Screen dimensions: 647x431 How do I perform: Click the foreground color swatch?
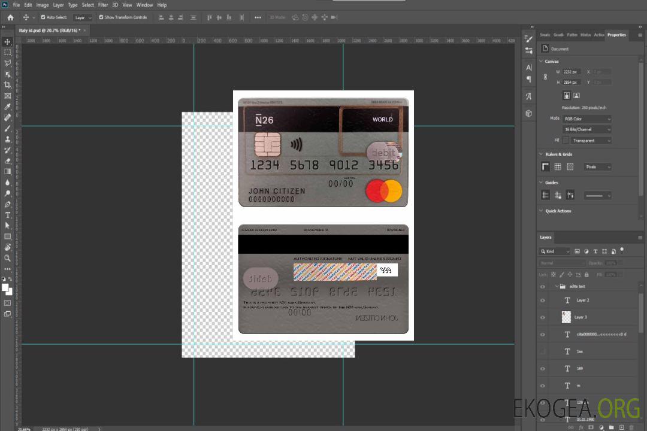point(5,287)
